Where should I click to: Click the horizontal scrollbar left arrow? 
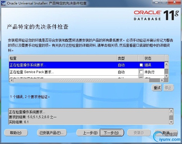point(11,80)
